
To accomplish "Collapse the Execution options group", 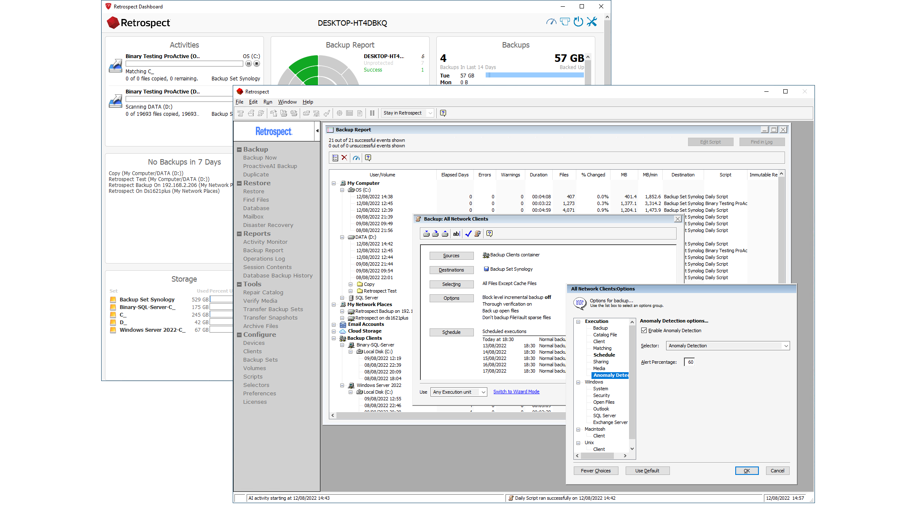I will [x=578, y=322].
